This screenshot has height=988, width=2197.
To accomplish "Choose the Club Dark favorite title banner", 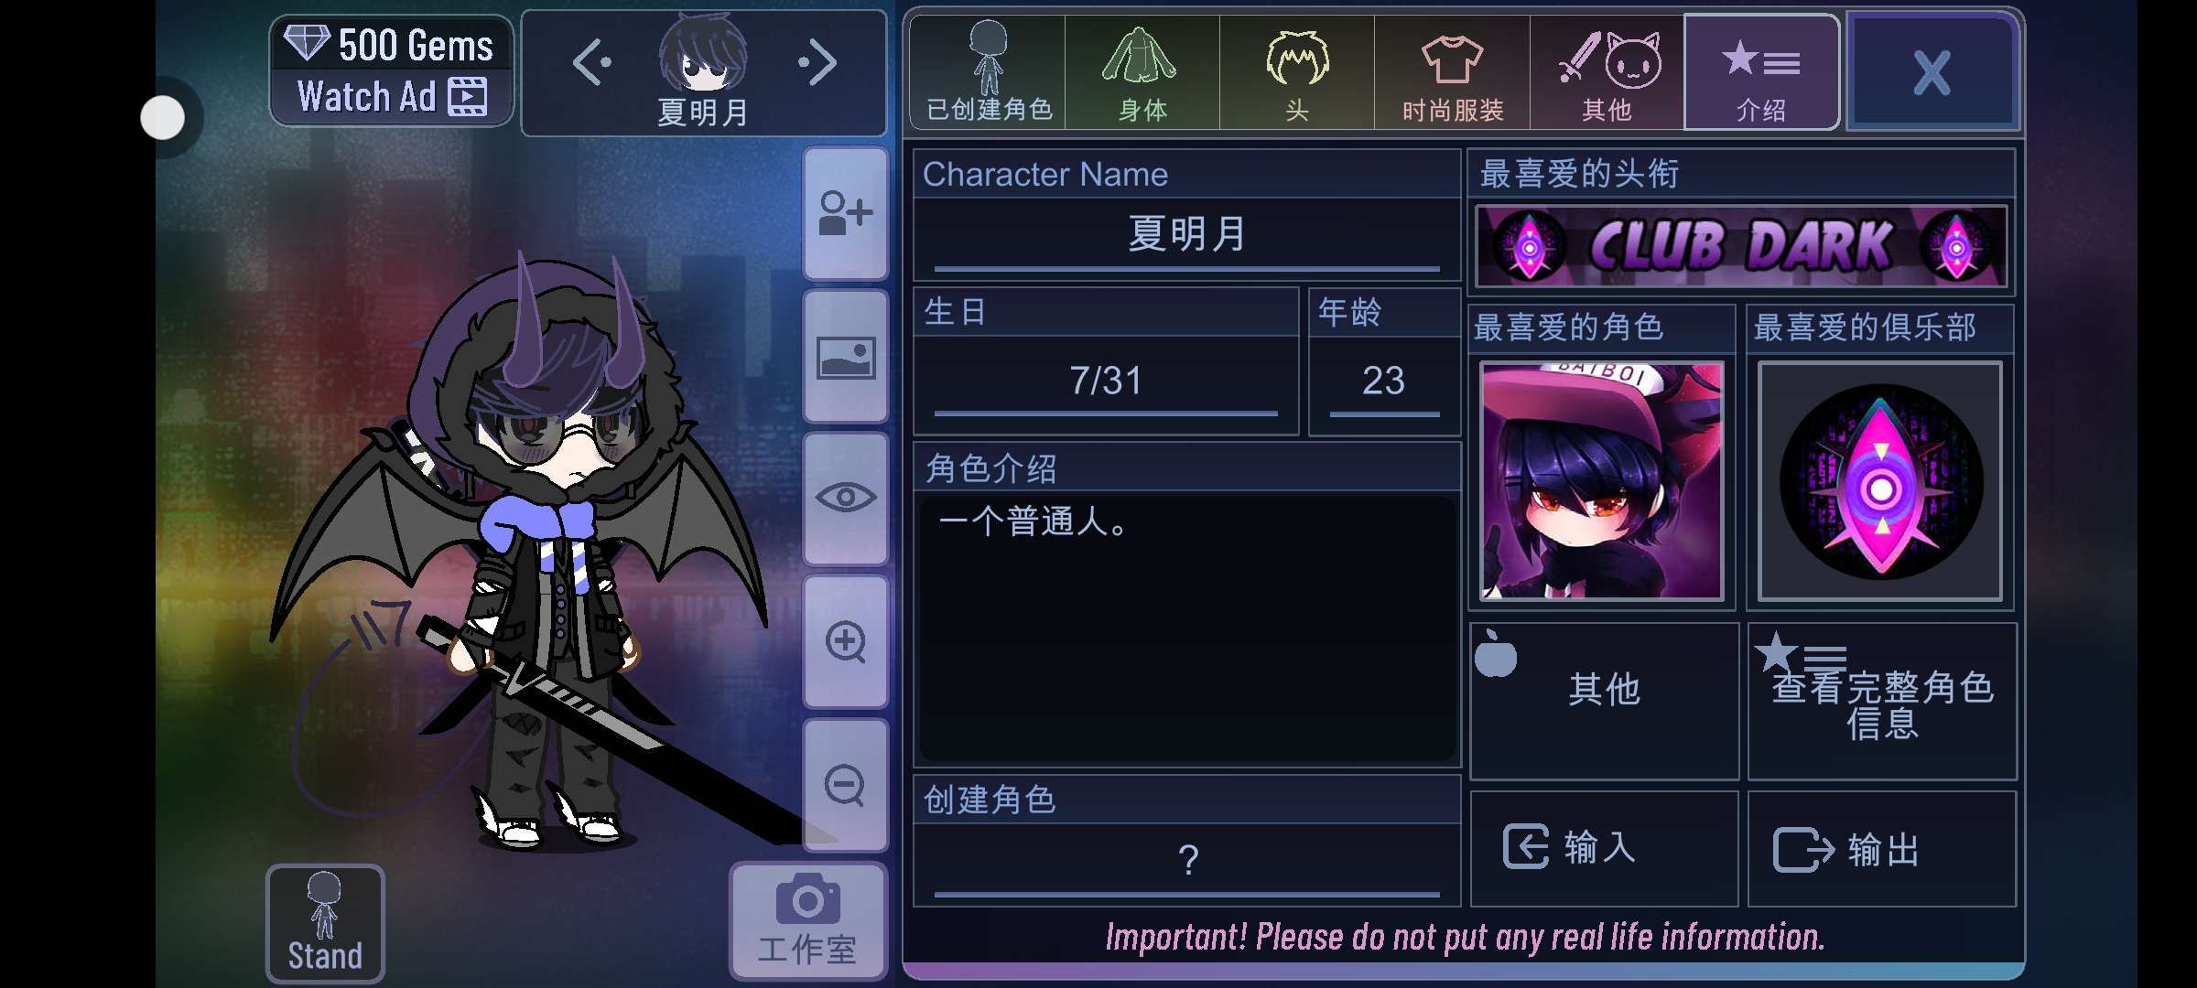I will (1741, 247).
